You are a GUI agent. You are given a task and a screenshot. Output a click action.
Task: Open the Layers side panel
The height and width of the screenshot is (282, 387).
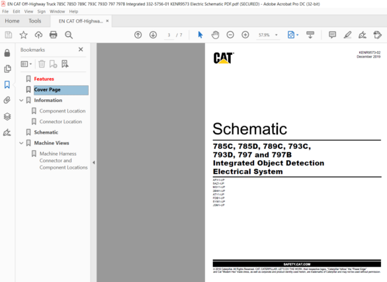coord(7,117)
